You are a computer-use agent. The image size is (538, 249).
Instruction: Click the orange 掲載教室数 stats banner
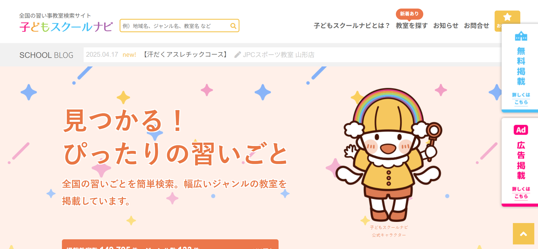click(x=170, y=244)
